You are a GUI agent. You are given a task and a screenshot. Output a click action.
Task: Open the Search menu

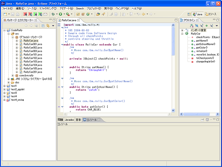click(x=80, y=8)
